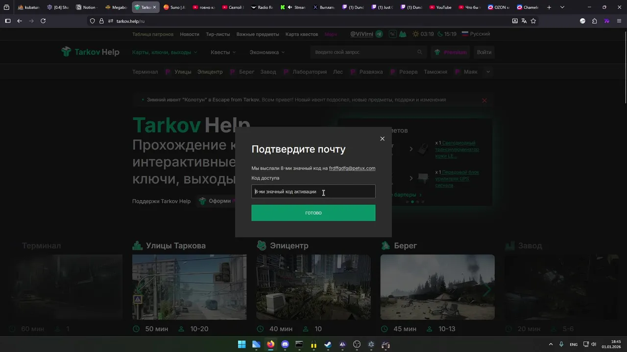Click the ENG language indicator
Viewport: 627px width, 352px height.
[x=574, y=345]
